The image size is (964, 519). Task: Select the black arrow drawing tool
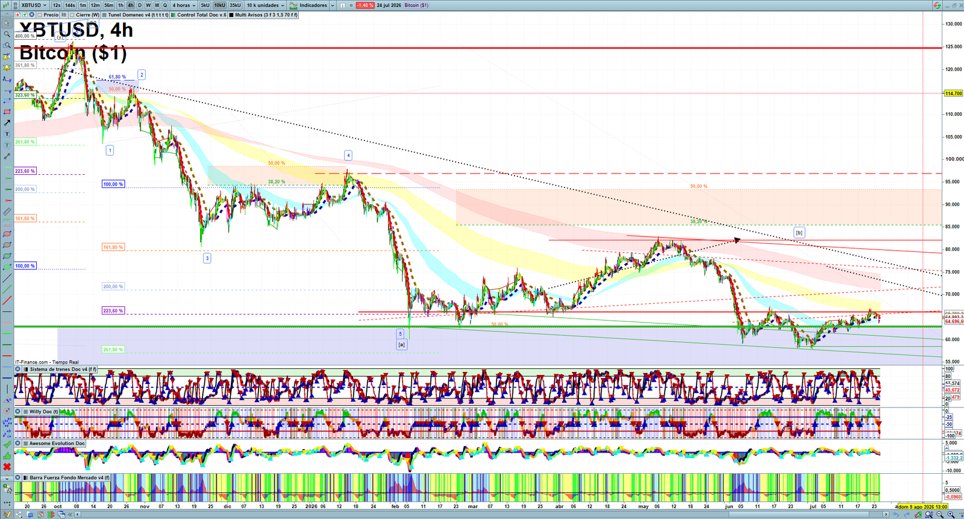(x=7, y=123)
